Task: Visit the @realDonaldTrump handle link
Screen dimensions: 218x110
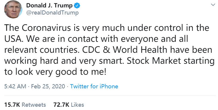Action: [52, 13]
